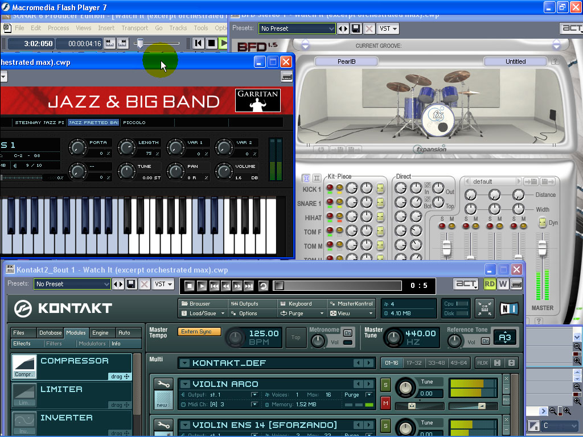Screen dimensions: 583x437
Task: Click the BFD default preset next arrow
Action: pyautogui.click(x=519, y=182)
